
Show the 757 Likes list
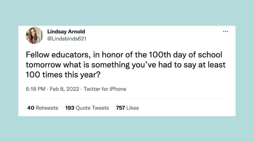127,108
